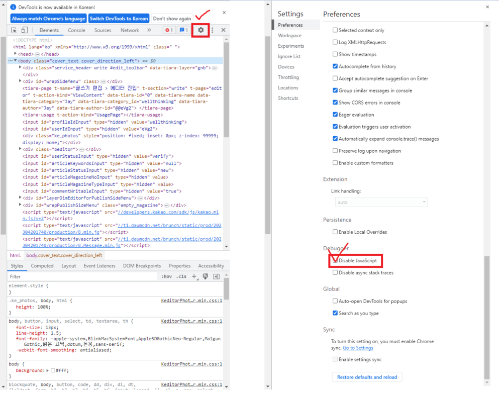Expand the wrapPublishSideMenu div node
Viewport: 499px width, 396px height.
(20, 205)
